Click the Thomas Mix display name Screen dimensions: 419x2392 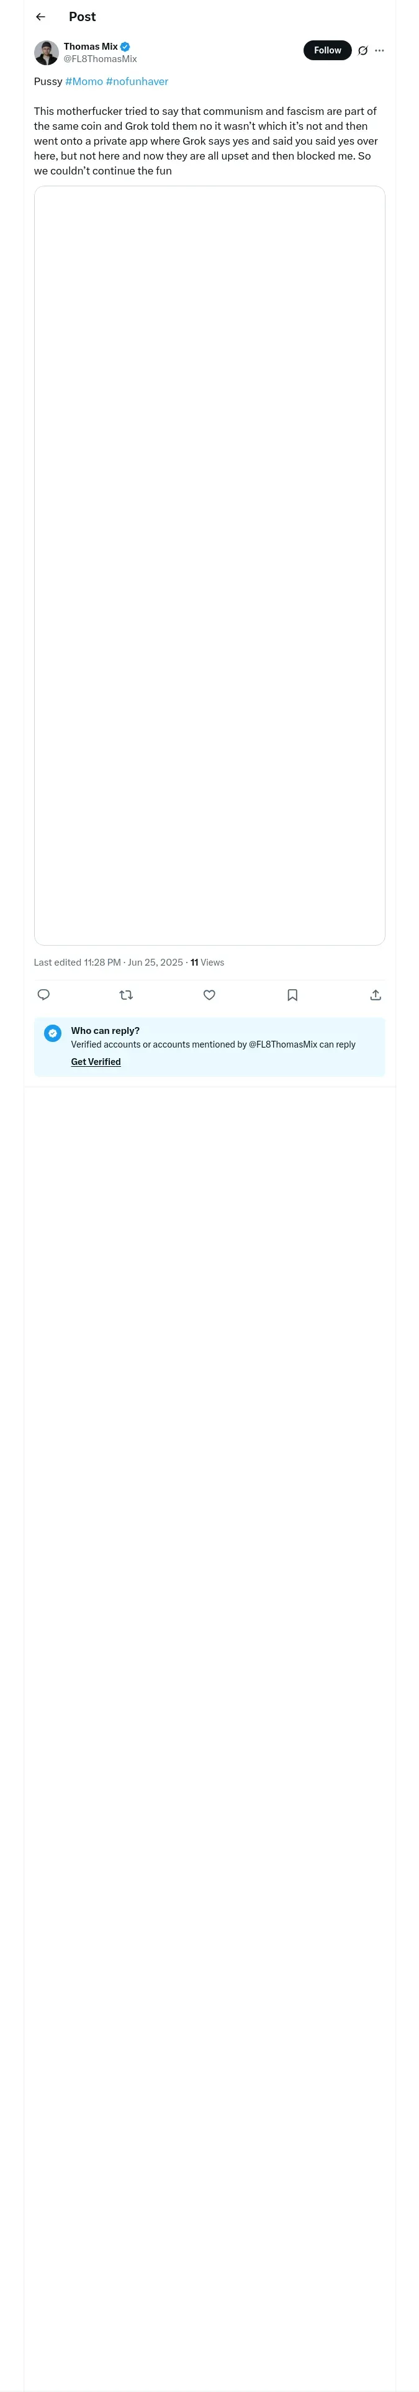coord(90,47)
